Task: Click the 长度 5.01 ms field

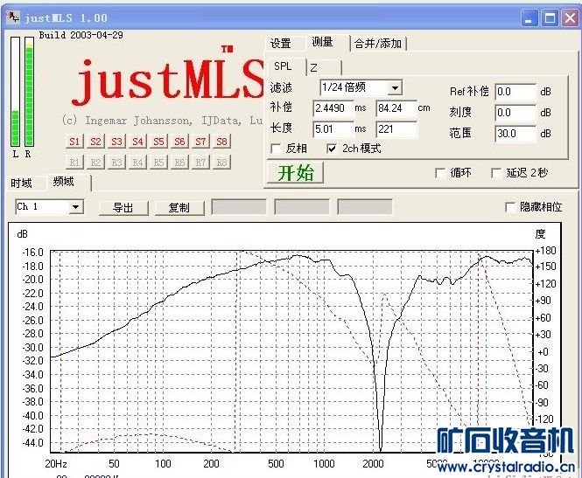Action: tap(333, 129)
